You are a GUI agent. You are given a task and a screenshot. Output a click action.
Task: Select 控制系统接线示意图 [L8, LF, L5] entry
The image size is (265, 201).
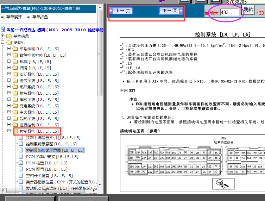click(x=55, y=150)
